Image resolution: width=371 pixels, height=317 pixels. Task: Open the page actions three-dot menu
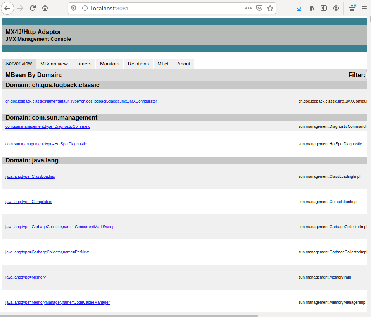click(x=248, y=8)
